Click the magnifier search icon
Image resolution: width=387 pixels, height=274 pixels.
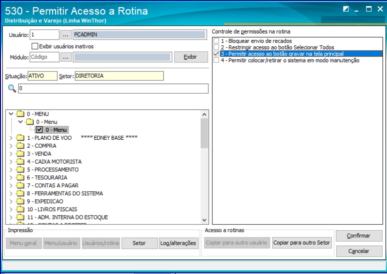point(12,88)
